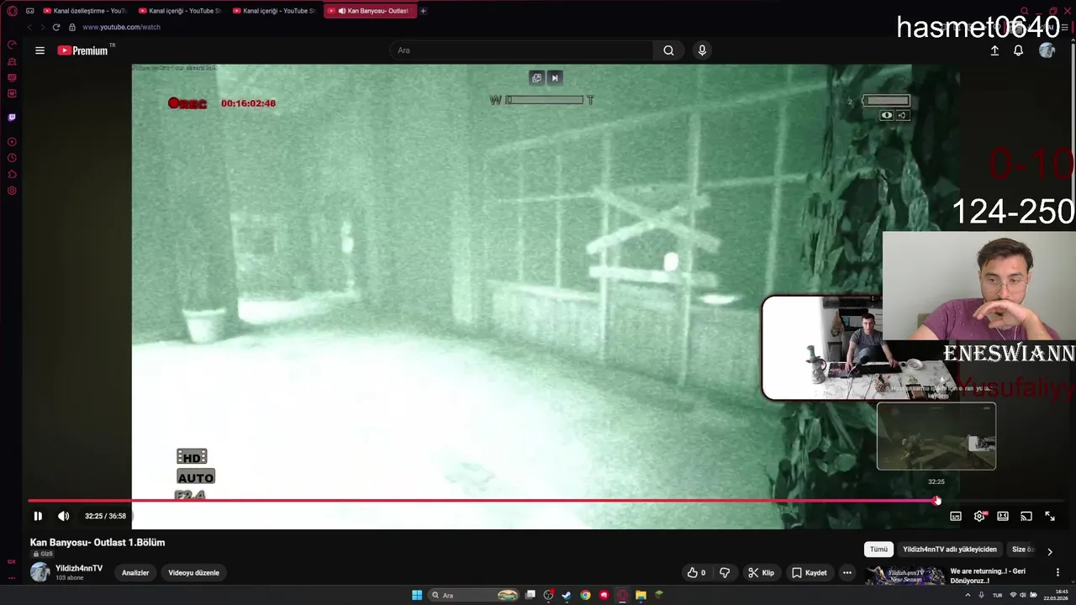Open Windows Start menu
The height and width of the screenshot is (605, 1076).
(417, 595)
